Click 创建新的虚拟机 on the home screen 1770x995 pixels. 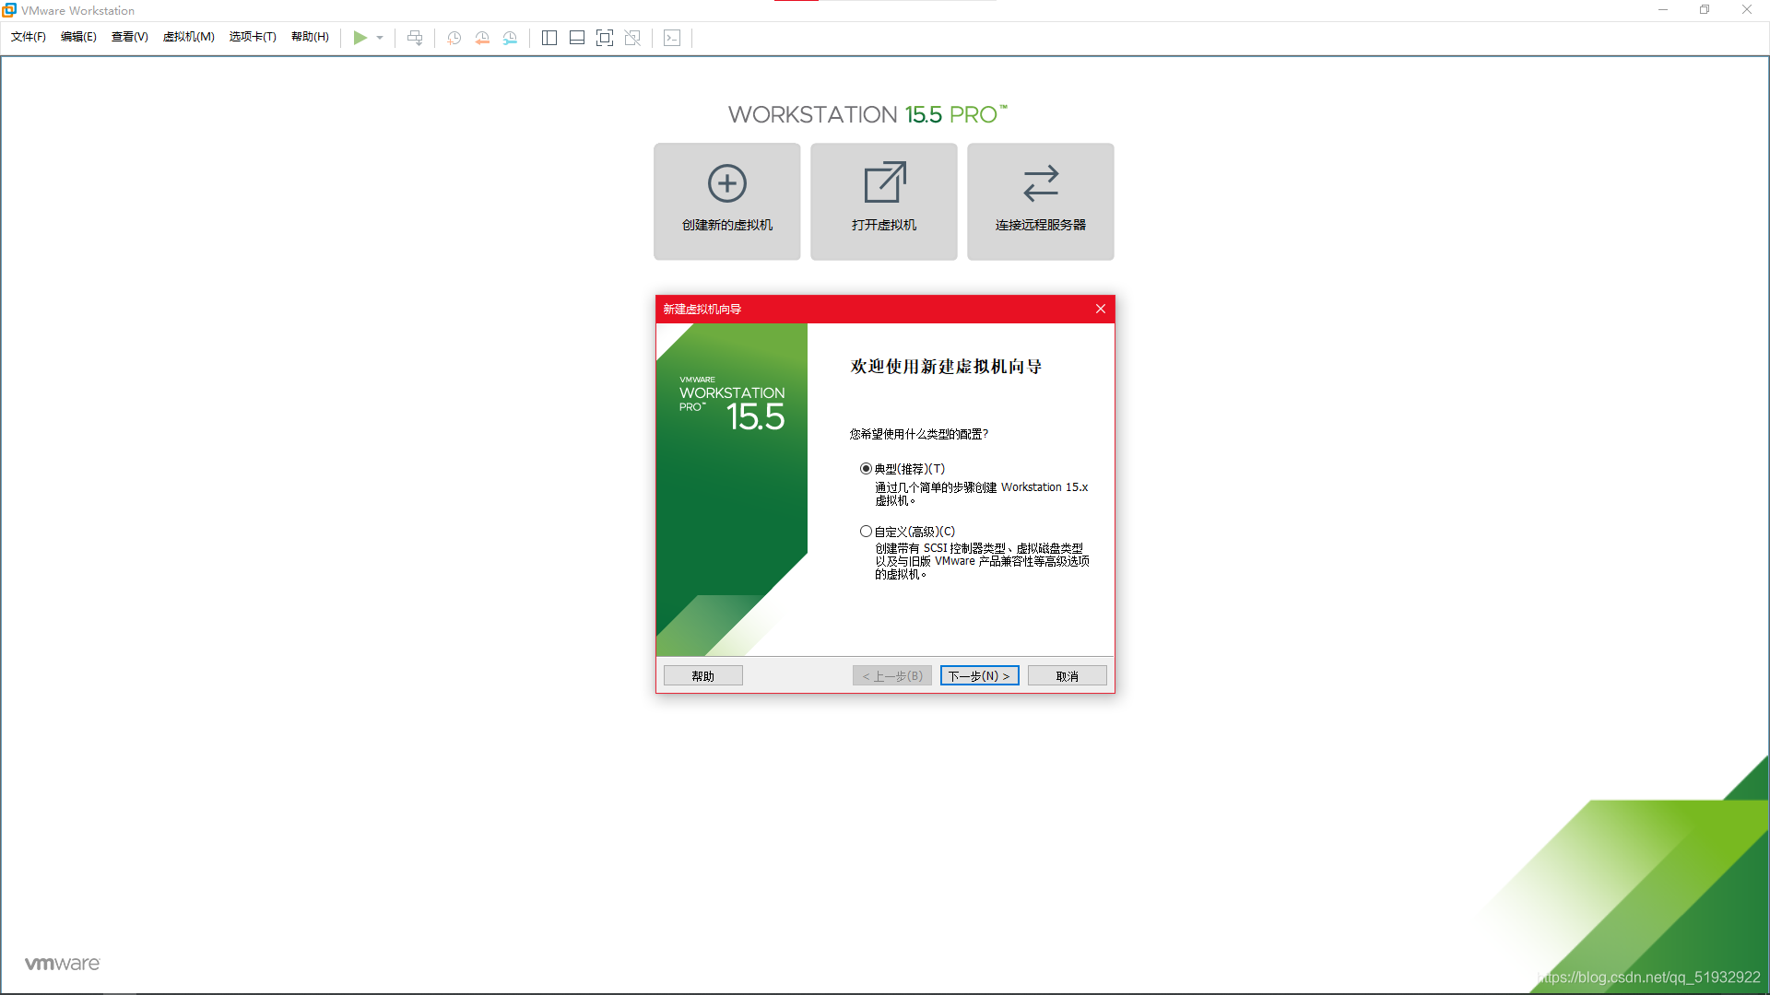[x=726, y=202]
